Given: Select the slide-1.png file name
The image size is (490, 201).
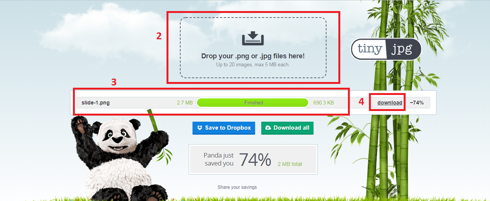Looking at the screenshot, I should tap(95, 103).
